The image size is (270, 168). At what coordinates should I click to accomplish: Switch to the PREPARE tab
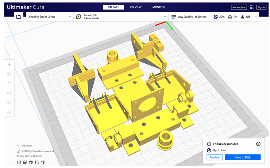(113, 7)
